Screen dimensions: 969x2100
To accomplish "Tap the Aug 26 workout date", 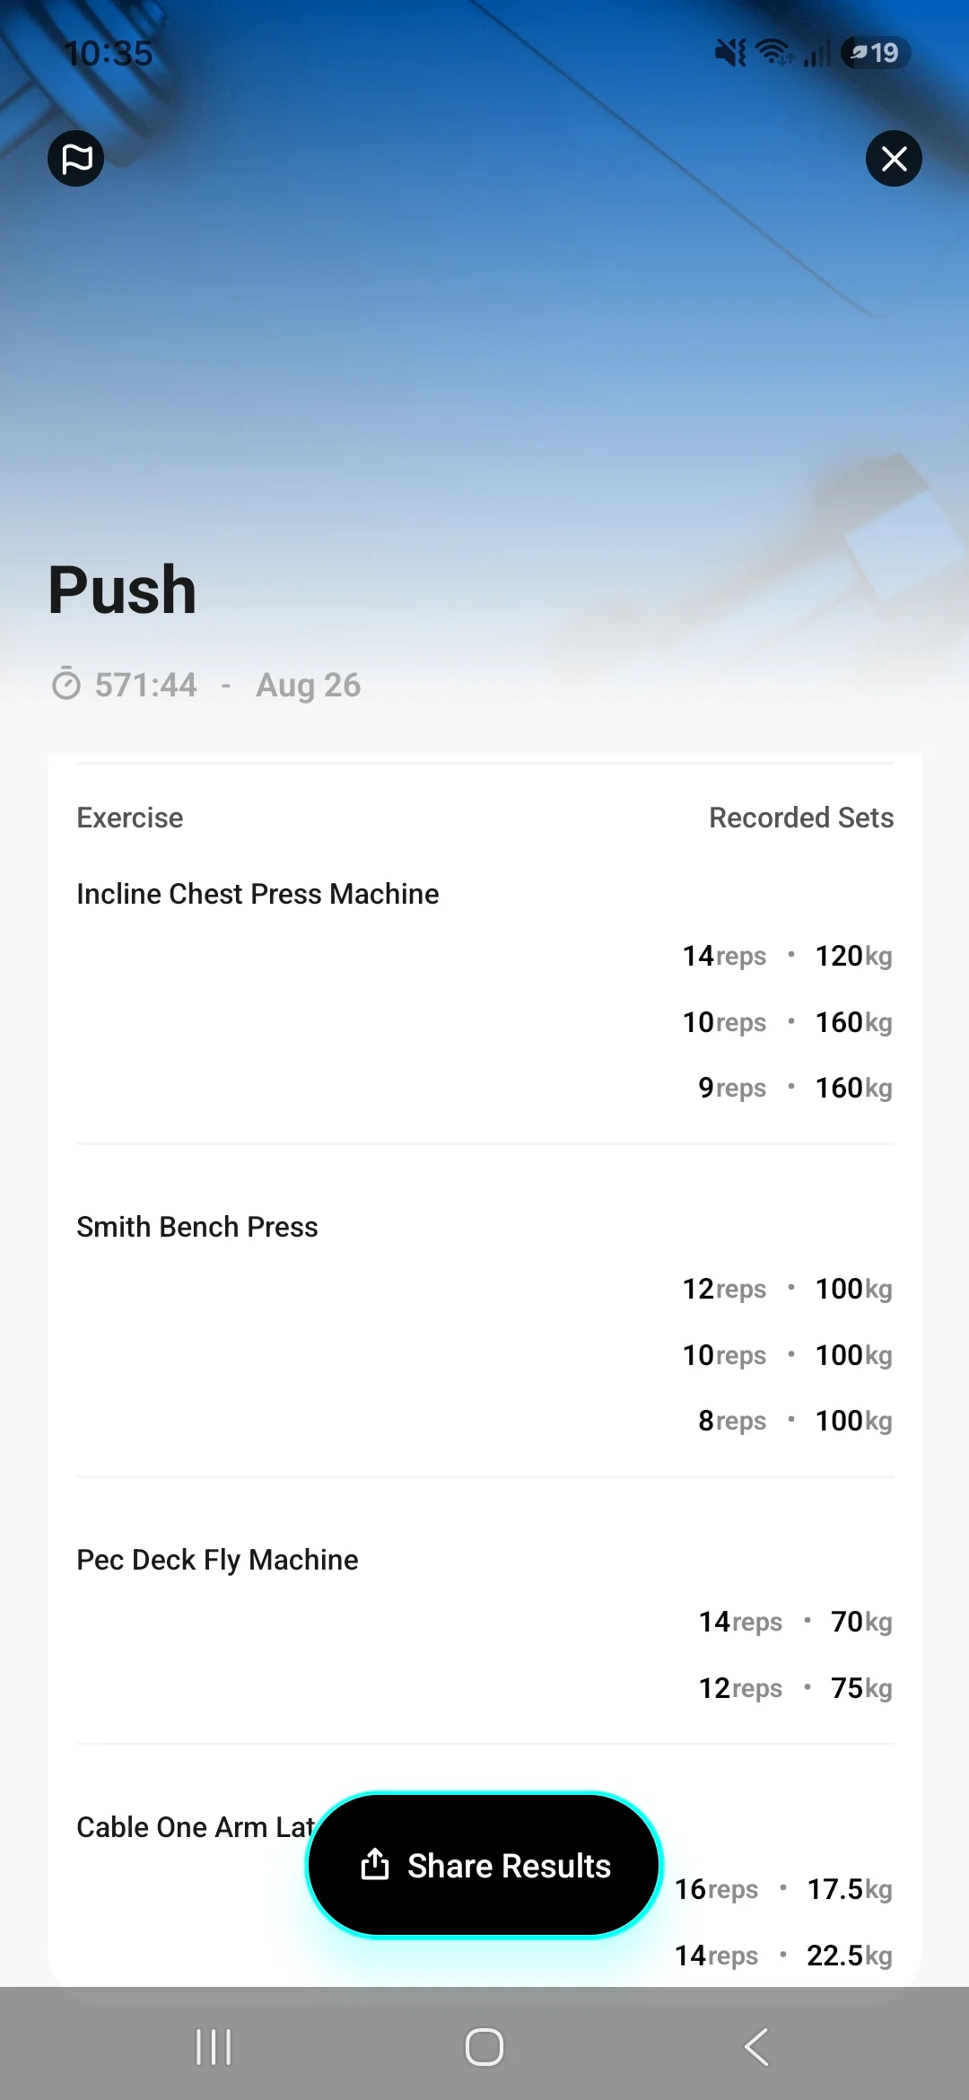I will pyautogui.click(x=308, y=685).
